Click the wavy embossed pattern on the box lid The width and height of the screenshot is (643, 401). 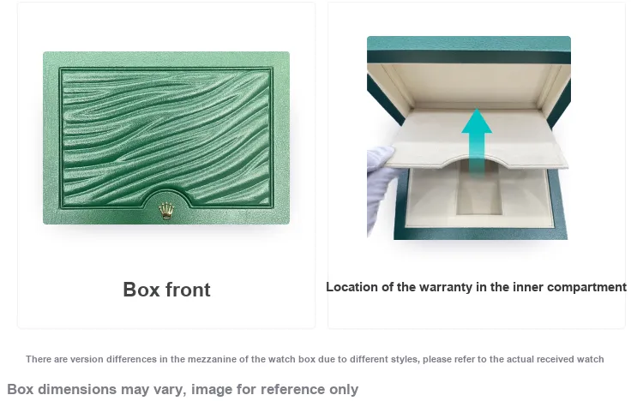(166, 137)
